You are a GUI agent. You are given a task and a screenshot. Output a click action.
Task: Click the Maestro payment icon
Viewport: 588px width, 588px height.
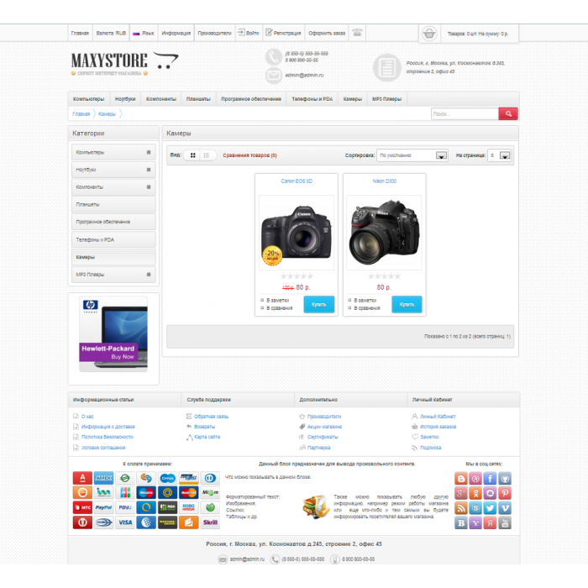pos(146,492)
